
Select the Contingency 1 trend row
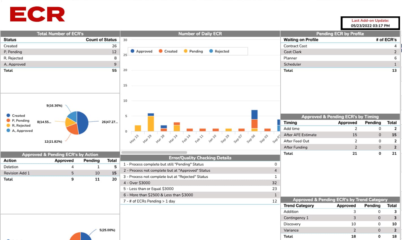(340, 218)
